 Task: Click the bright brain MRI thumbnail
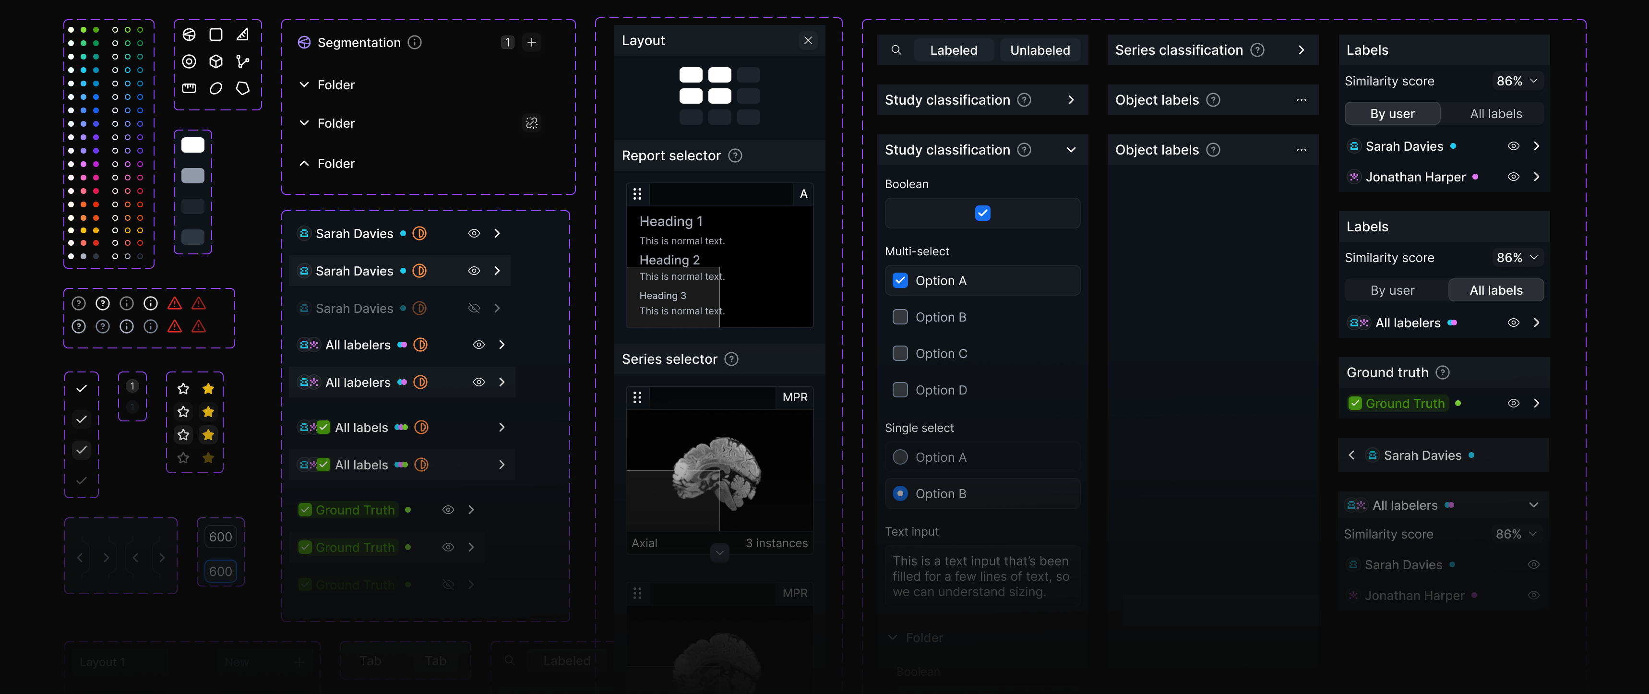point(719,470)
